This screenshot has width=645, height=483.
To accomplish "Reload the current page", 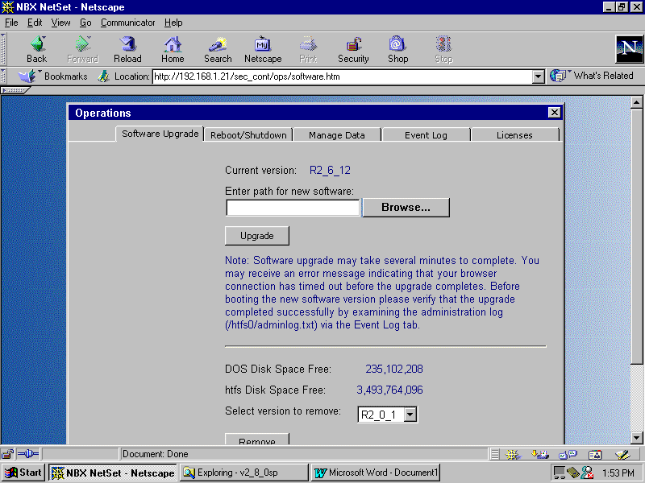I will point(127,48).
